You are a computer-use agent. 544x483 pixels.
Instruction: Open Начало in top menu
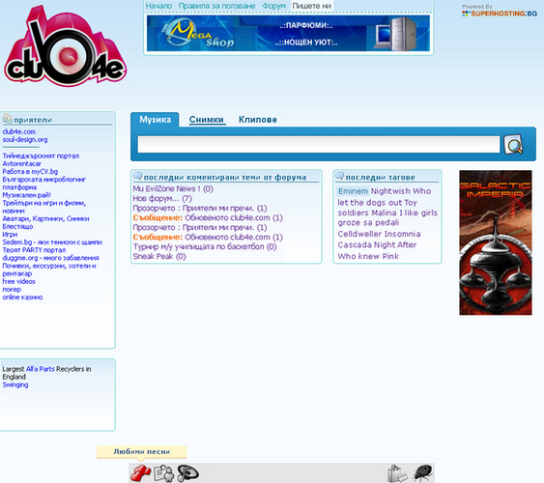click(158, 6)
